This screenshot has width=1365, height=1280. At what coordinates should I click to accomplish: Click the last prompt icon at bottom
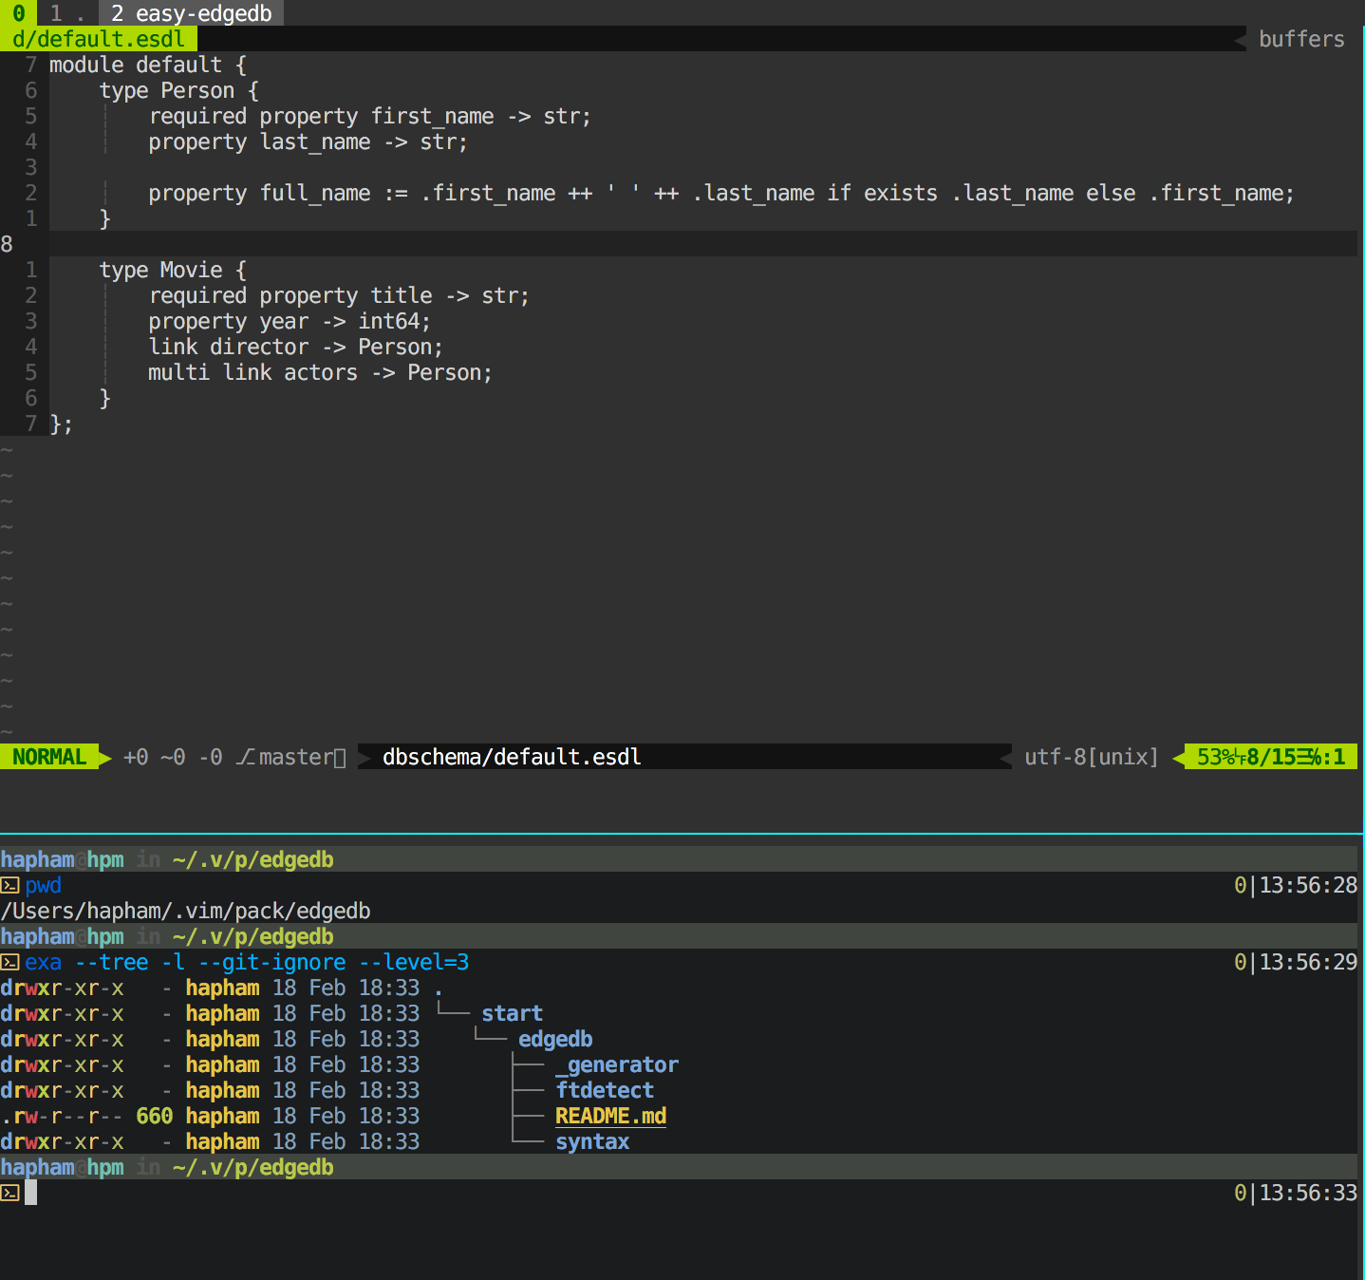click(10, 1193)
